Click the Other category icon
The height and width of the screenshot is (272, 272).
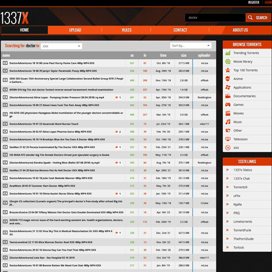[x=228, y=131]
